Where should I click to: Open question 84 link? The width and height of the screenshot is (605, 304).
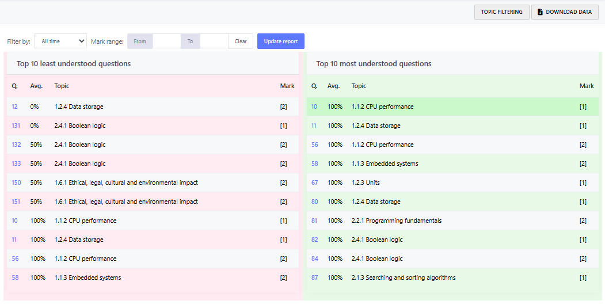314,259
